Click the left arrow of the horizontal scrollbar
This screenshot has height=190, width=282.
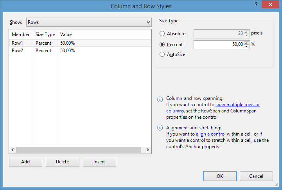coord(13,150)
